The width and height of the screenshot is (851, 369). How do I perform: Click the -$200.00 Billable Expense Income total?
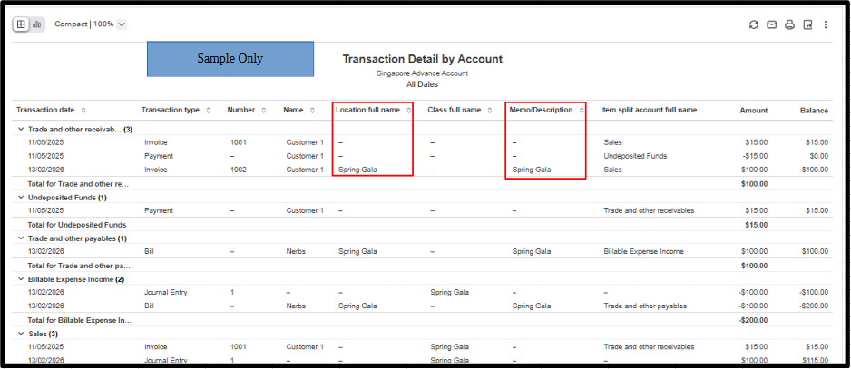pos(753,320)
